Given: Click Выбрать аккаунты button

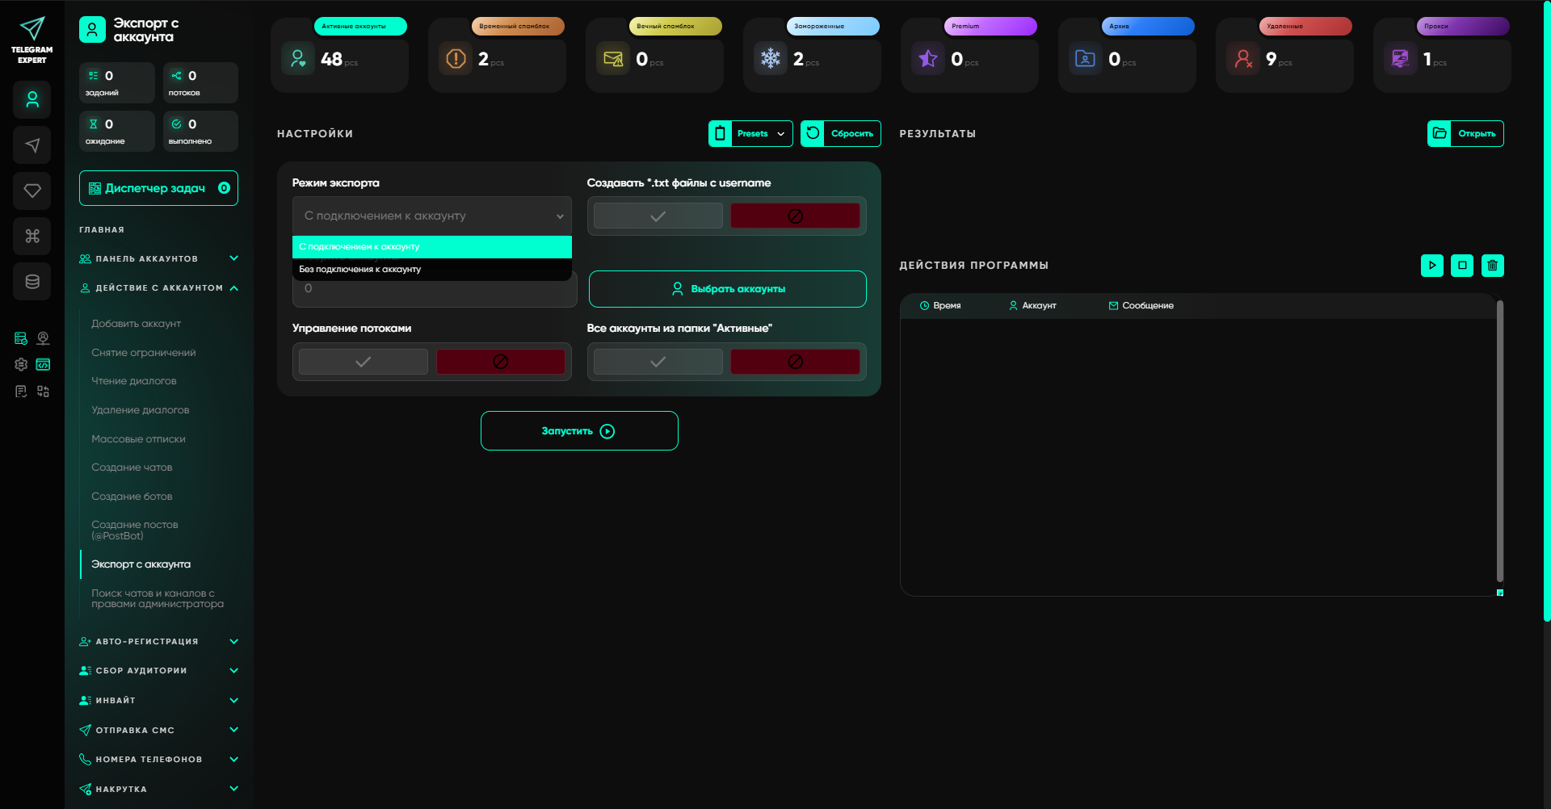Looking at the screenshot, I should tap(727, 289).
